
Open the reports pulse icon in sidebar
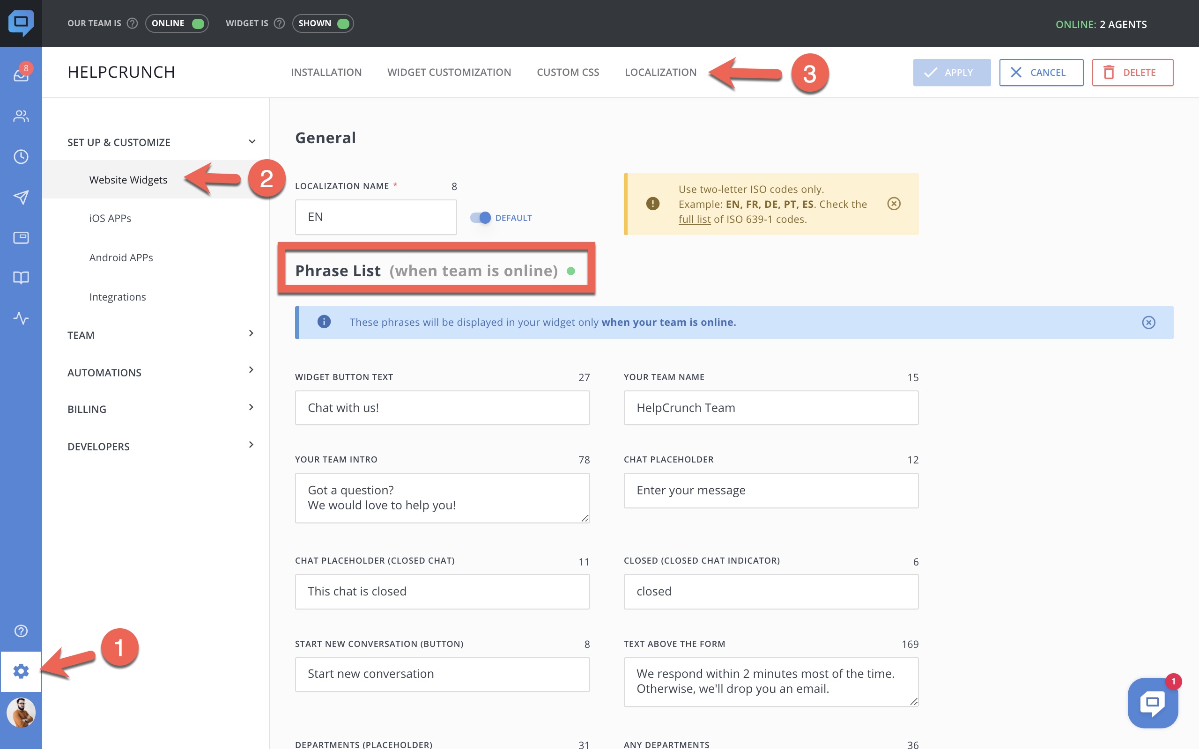click(x=21, y=317)
